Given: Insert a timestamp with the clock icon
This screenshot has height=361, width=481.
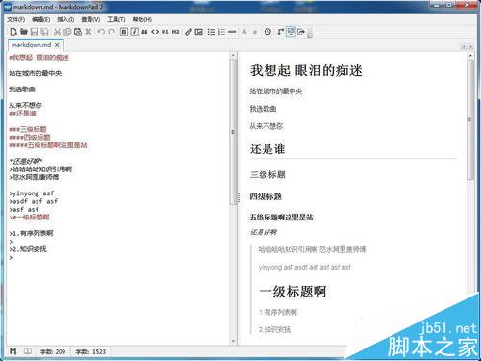Looking at the screenshot, I should 267,32.
